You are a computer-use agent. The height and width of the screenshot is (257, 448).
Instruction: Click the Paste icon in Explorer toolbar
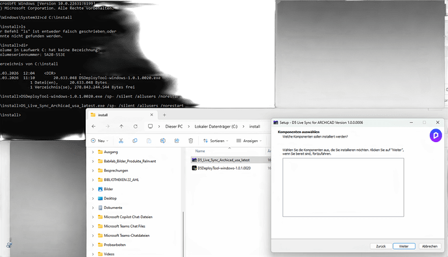149,140
